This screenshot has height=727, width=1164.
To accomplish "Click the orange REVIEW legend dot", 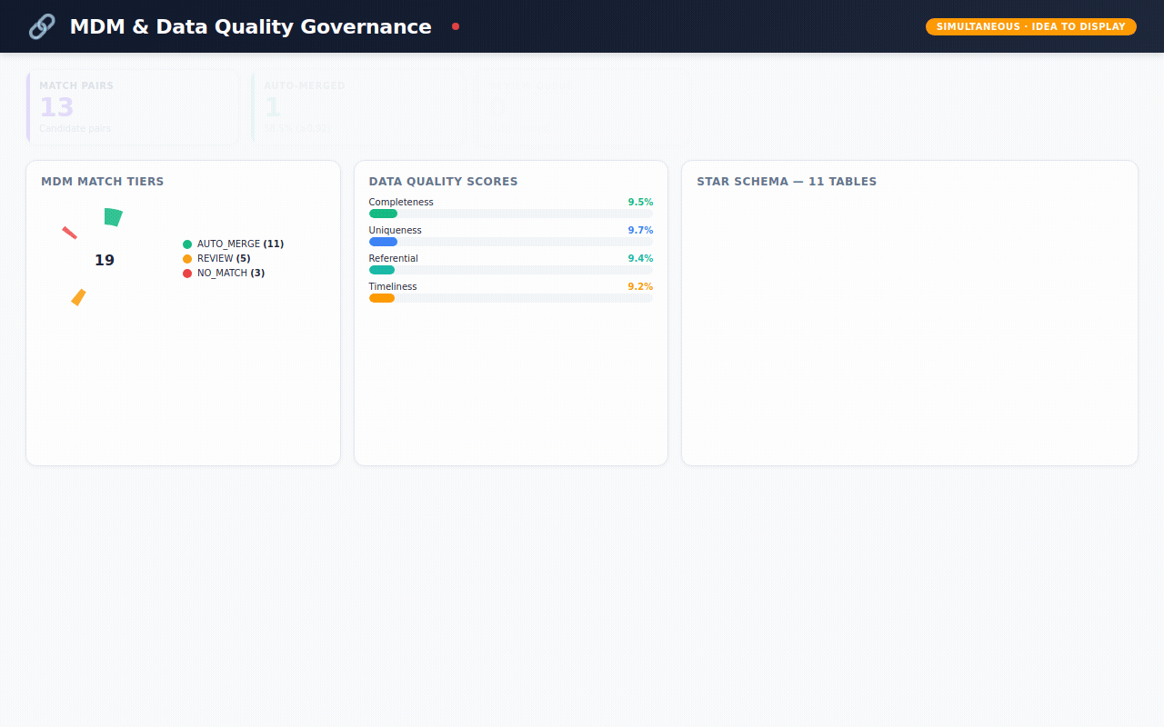I will 187,259.
